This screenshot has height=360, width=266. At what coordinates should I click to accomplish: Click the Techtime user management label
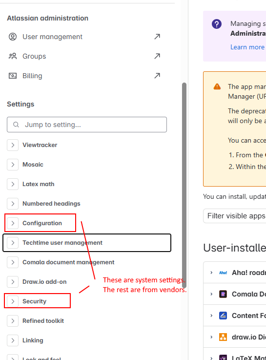(x=62, y=243)
